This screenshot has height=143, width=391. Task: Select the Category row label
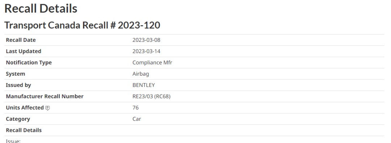coord(18,119)
